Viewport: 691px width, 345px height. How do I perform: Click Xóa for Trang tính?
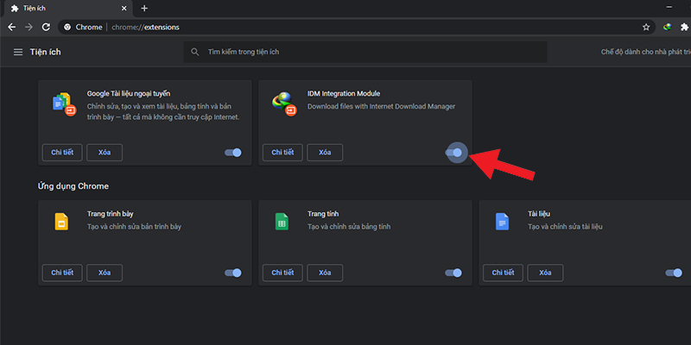[325, 273]
